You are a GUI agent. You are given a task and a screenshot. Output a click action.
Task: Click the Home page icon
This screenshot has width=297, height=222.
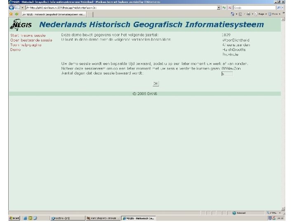pos(232,14)
